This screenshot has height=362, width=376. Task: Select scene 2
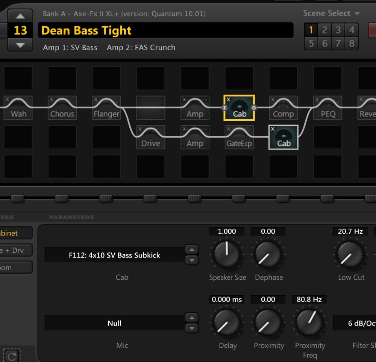tap(325, 30)
